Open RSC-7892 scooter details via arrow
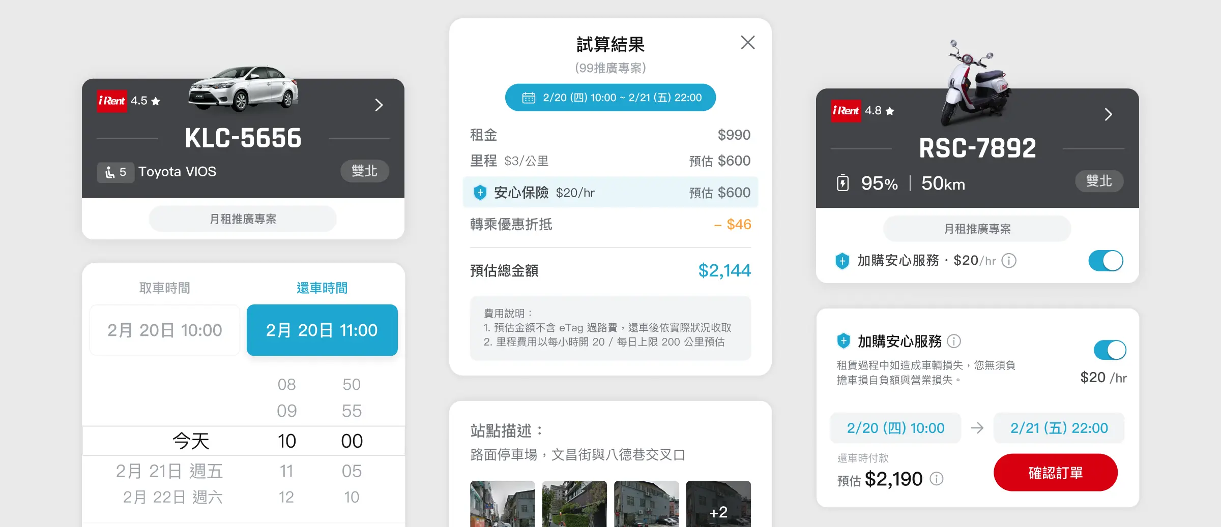1221x527 pixels. pos(1108,114)
